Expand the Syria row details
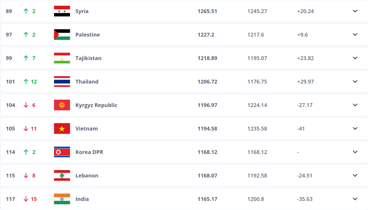 (x=355, y=11)
